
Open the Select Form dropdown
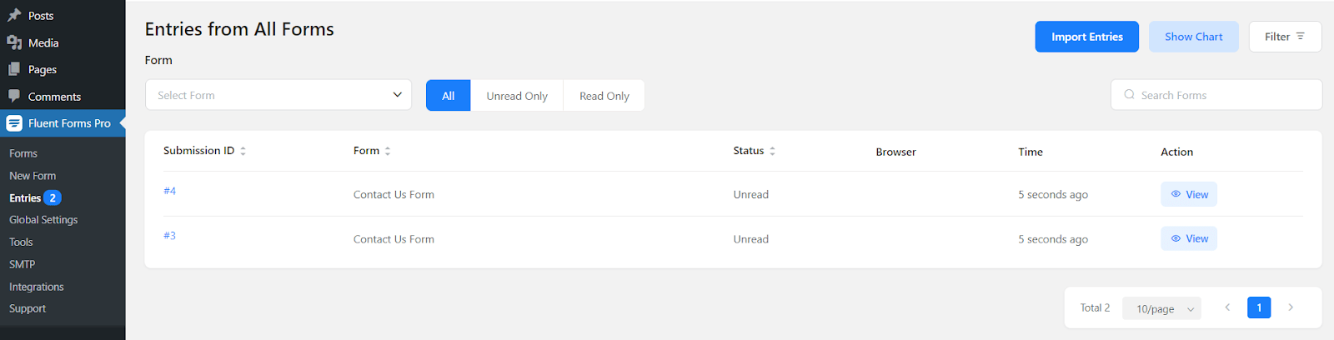pos(278,95)
